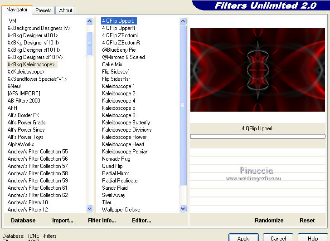The height and width of the screenshot is (241, 330).
Task: Open the Editor... button
Action: [x=141, y=221]
